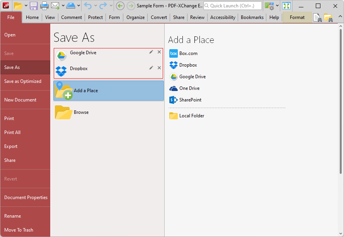Screen dimensions: 344x237
Task: Add Google Drive from Add a Place list
Action: (x=187, y=77)
